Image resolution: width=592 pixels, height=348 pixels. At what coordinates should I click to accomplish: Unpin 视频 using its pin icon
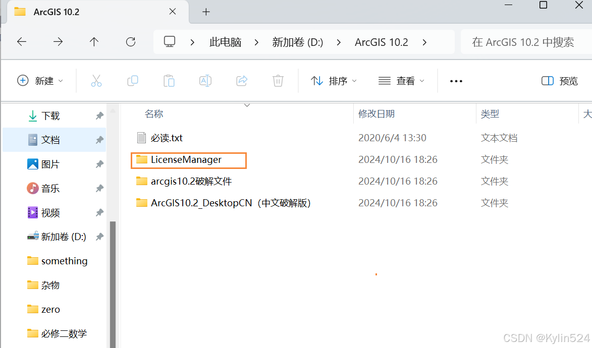point(99,212)
